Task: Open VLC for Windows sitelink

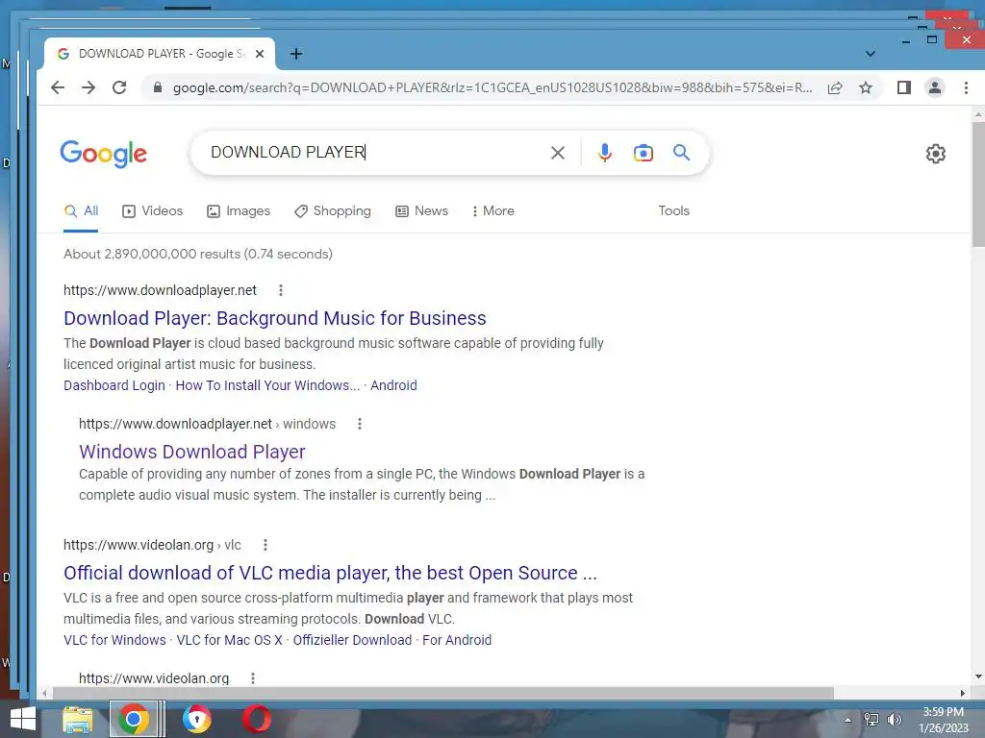Action: [115, 641]
